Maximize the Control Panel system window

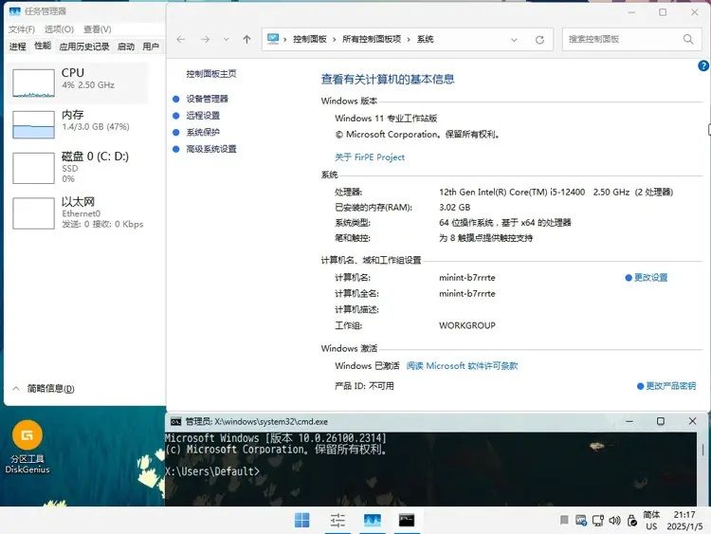(x=663, y=12)
